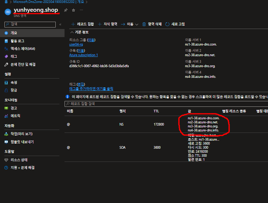Click the heart 리소스 상태 icon
This screenshot has width=268, height=203.
click(x=6, y=160)
